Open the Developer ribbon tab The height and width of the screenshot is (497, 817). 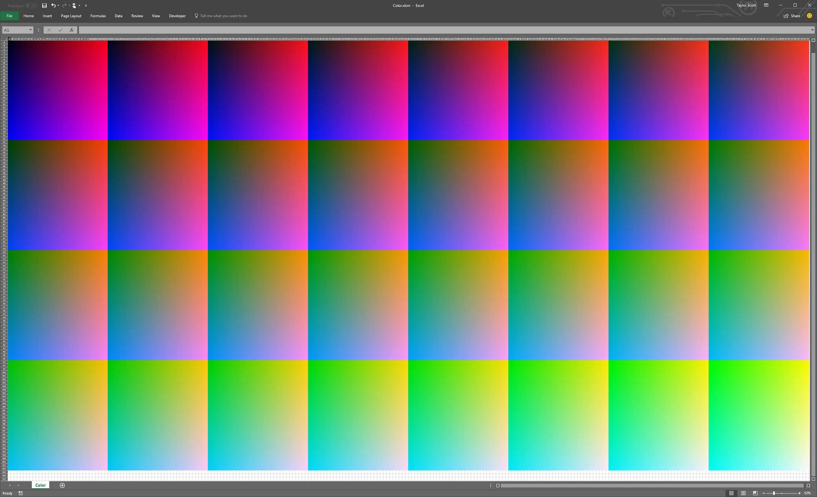click(x=177, y=16)
